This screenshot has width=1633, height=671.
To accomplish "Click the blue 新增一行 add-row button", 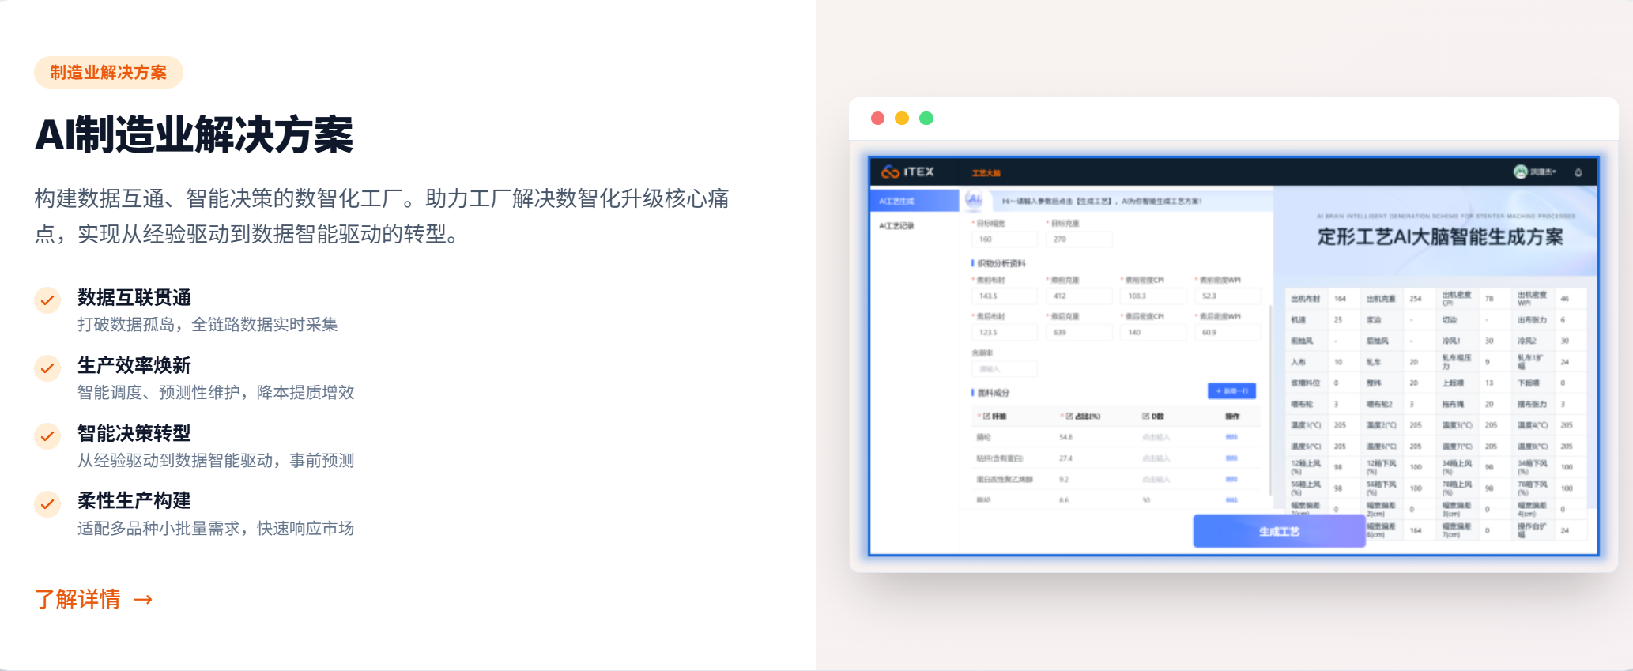I will (1231, 391).
